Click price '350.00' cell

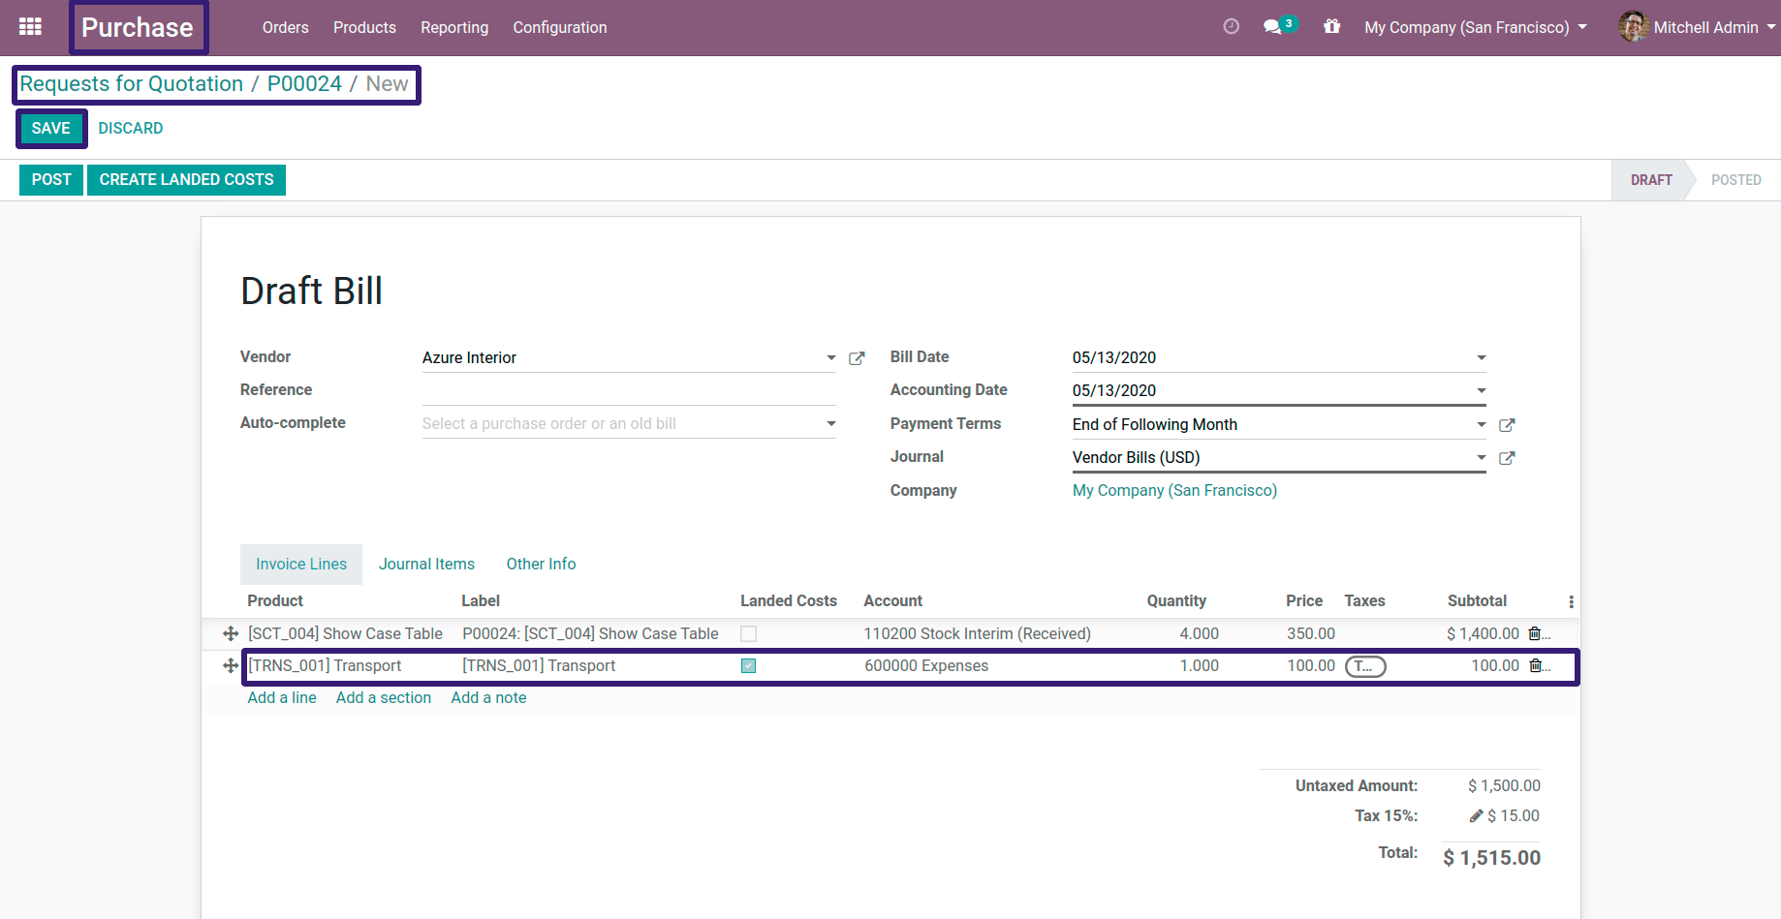point(1310,633)
